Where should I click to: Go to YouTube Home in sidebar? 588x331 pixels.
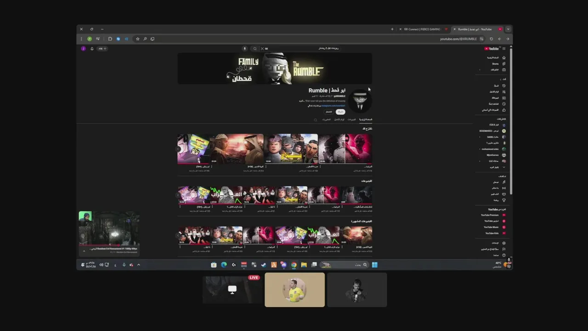497,57
